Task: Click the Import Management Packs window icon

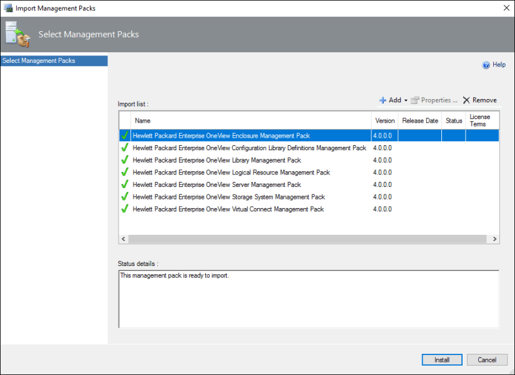Action: pos(8,8)
